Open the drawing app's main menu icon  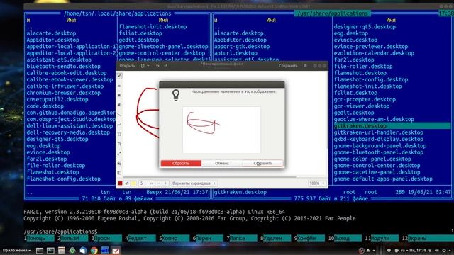click(305, 66)
